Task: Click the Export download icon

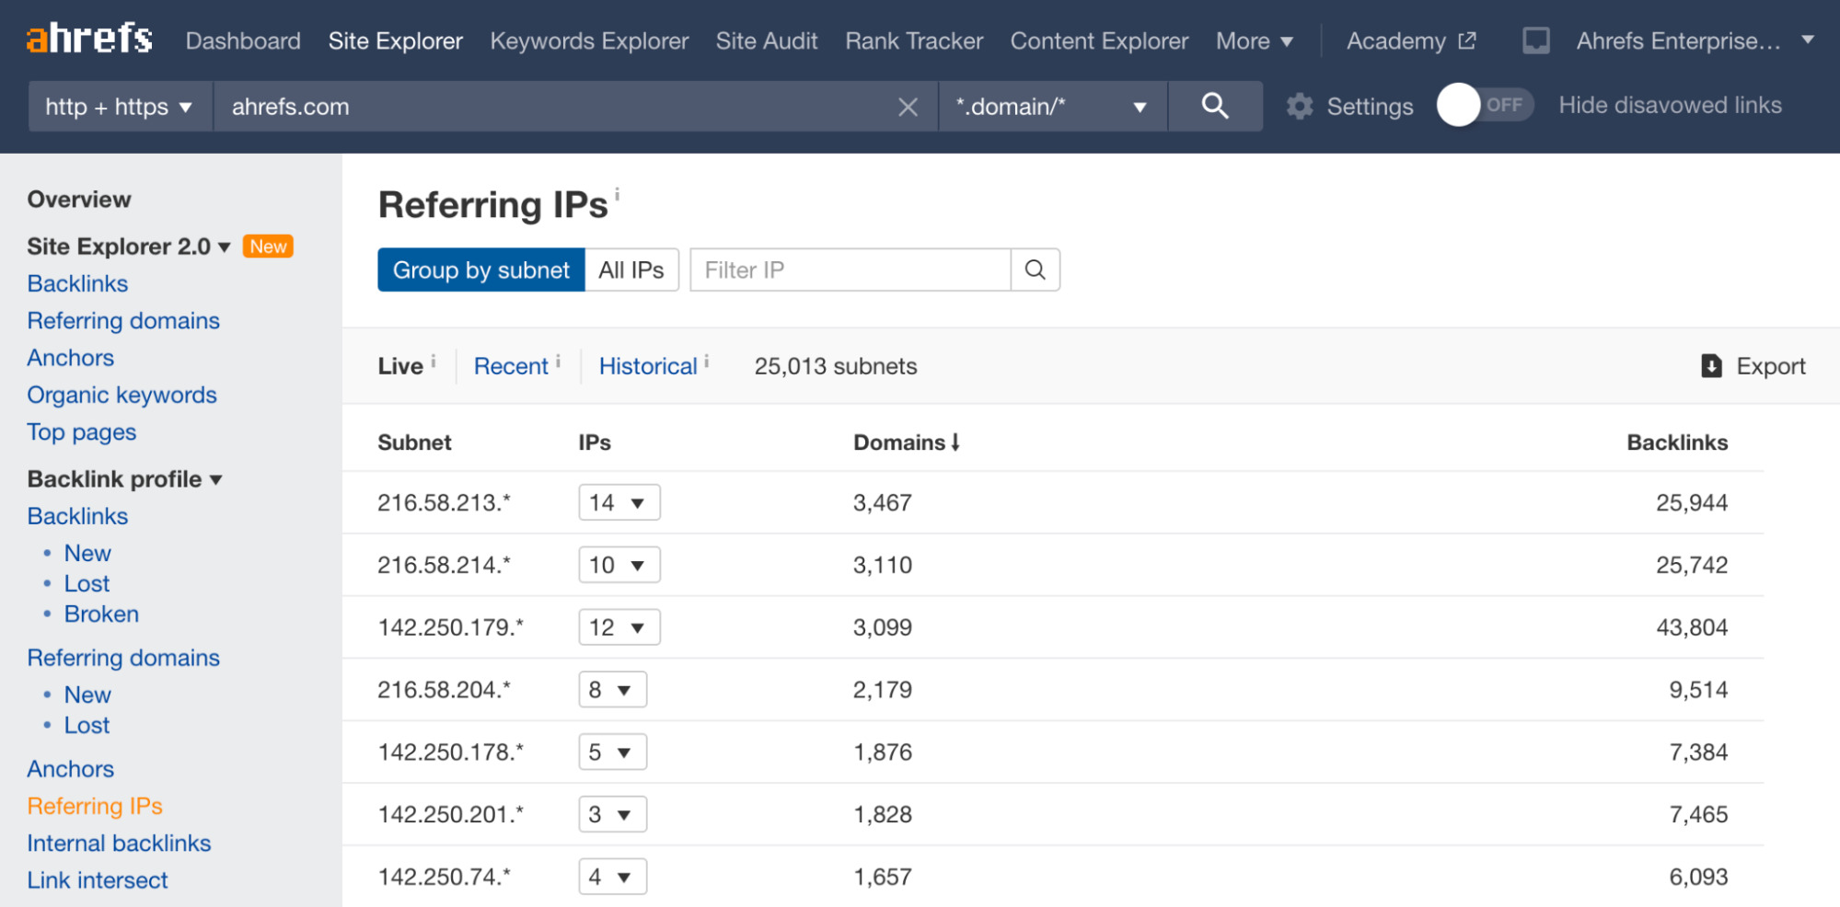Action: point(1711,366)
